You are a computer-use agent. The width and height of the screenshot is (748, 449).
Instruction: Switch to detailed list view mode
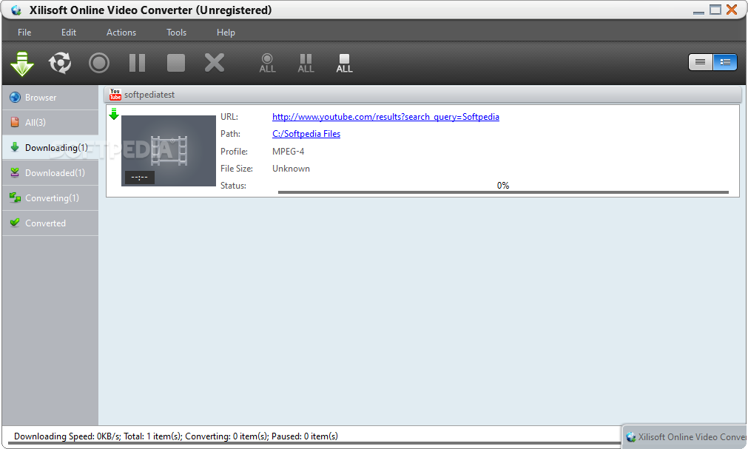725,62
